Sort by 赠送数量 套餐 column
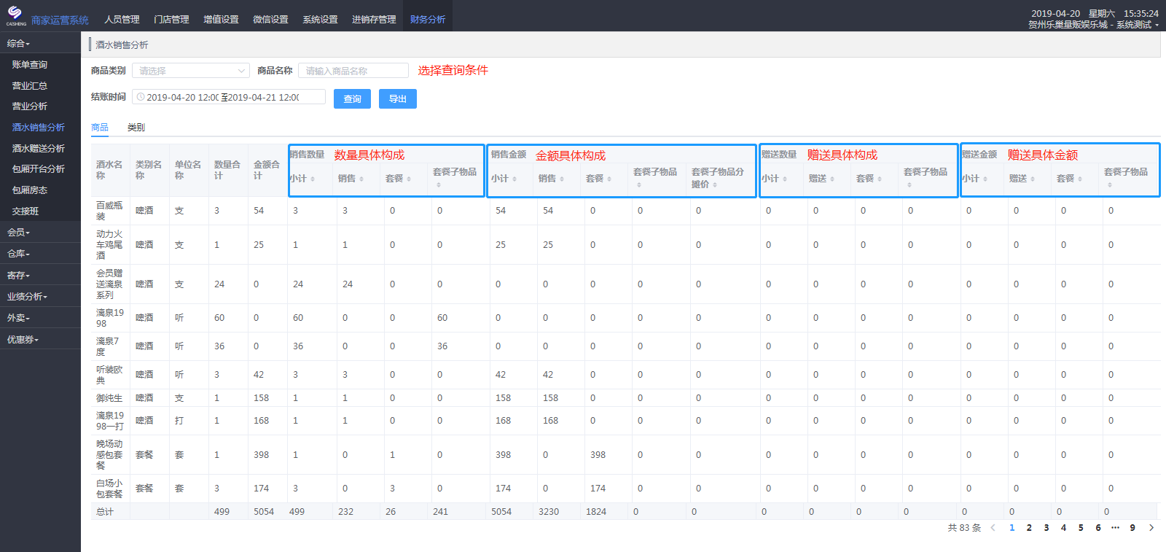1166x552 pixels. click(x=880, y=179)
